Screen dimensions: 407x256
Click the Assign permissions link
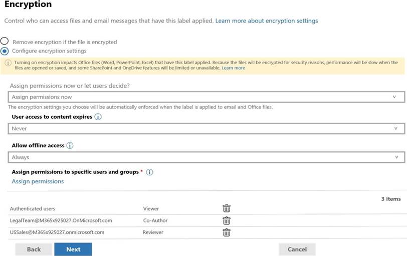click(38, 181)
